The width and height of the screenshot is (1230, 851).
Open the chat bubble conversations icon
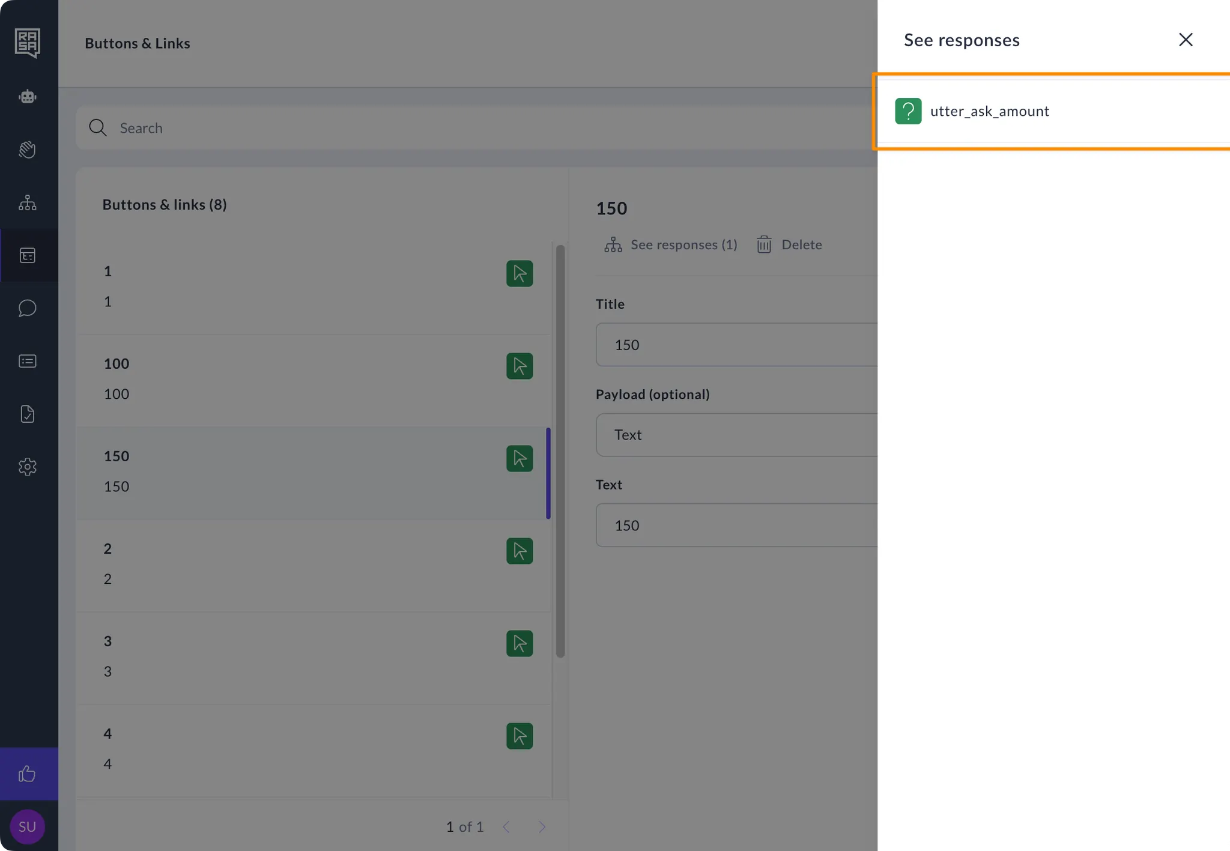pyautogui.click(x=28, y=308)
